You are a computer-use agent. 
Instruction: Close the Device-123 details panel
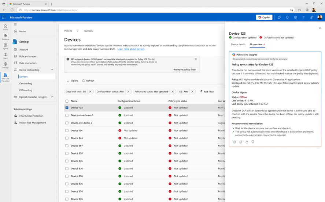320,28
